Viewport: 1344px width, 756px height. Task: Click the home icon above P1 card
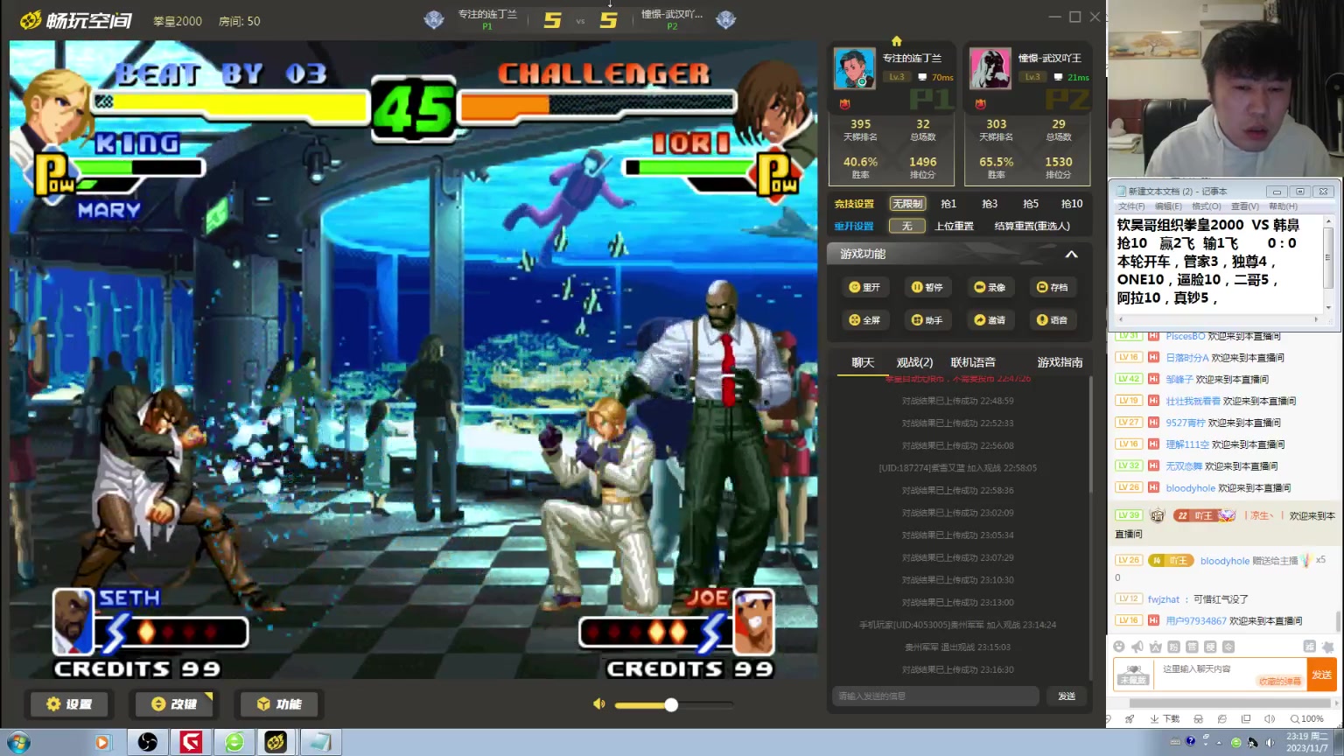(x=896, y=41)
